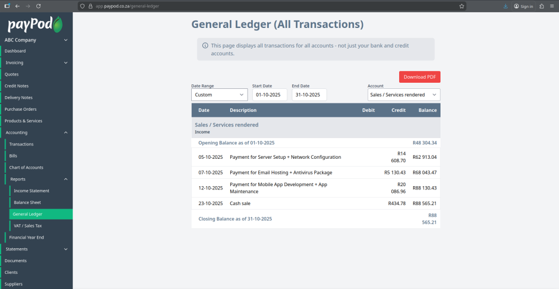Collapse the Accounting section chevron

(x=65, y=132)
